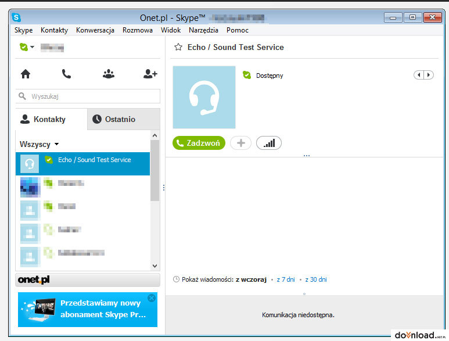Click the vertical pane splitter dots
This screenshot has height=341, width=449.
pyautogui.click(x=163, y=188)
